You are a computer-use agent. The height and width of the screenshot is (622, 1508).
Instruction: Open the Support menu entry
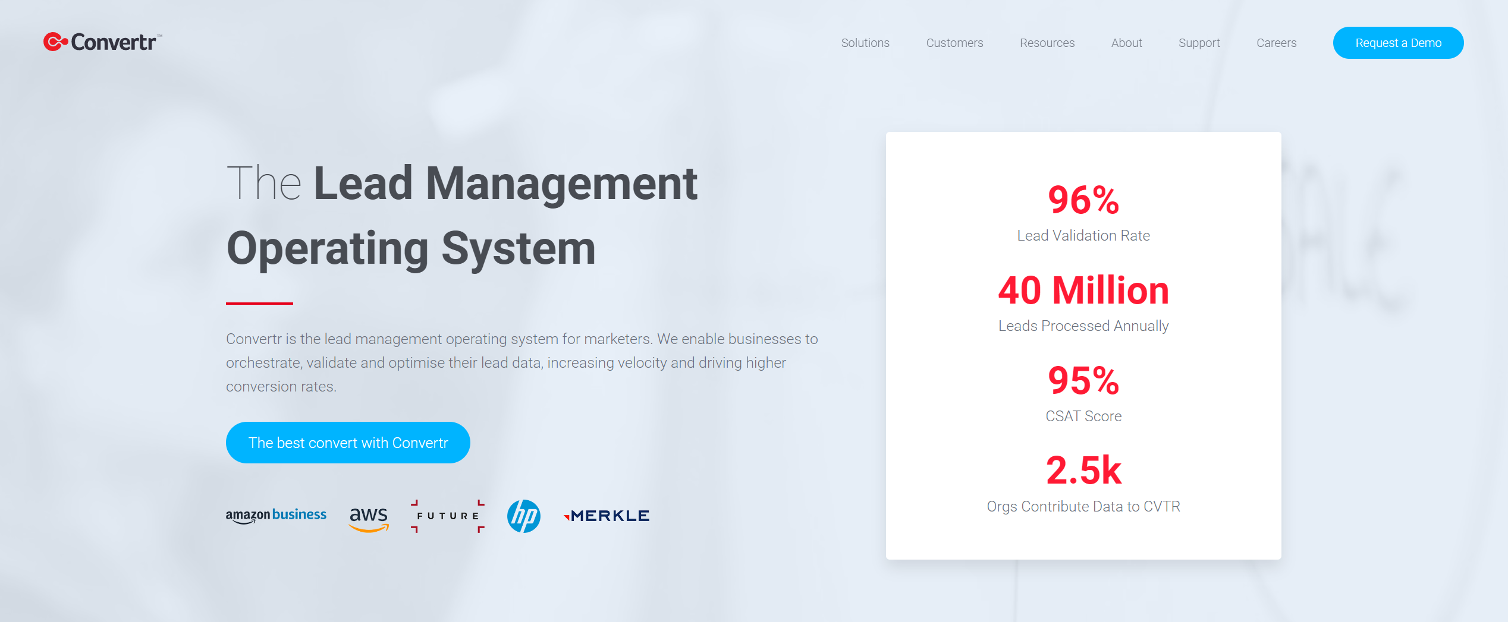pos(1199,42)
